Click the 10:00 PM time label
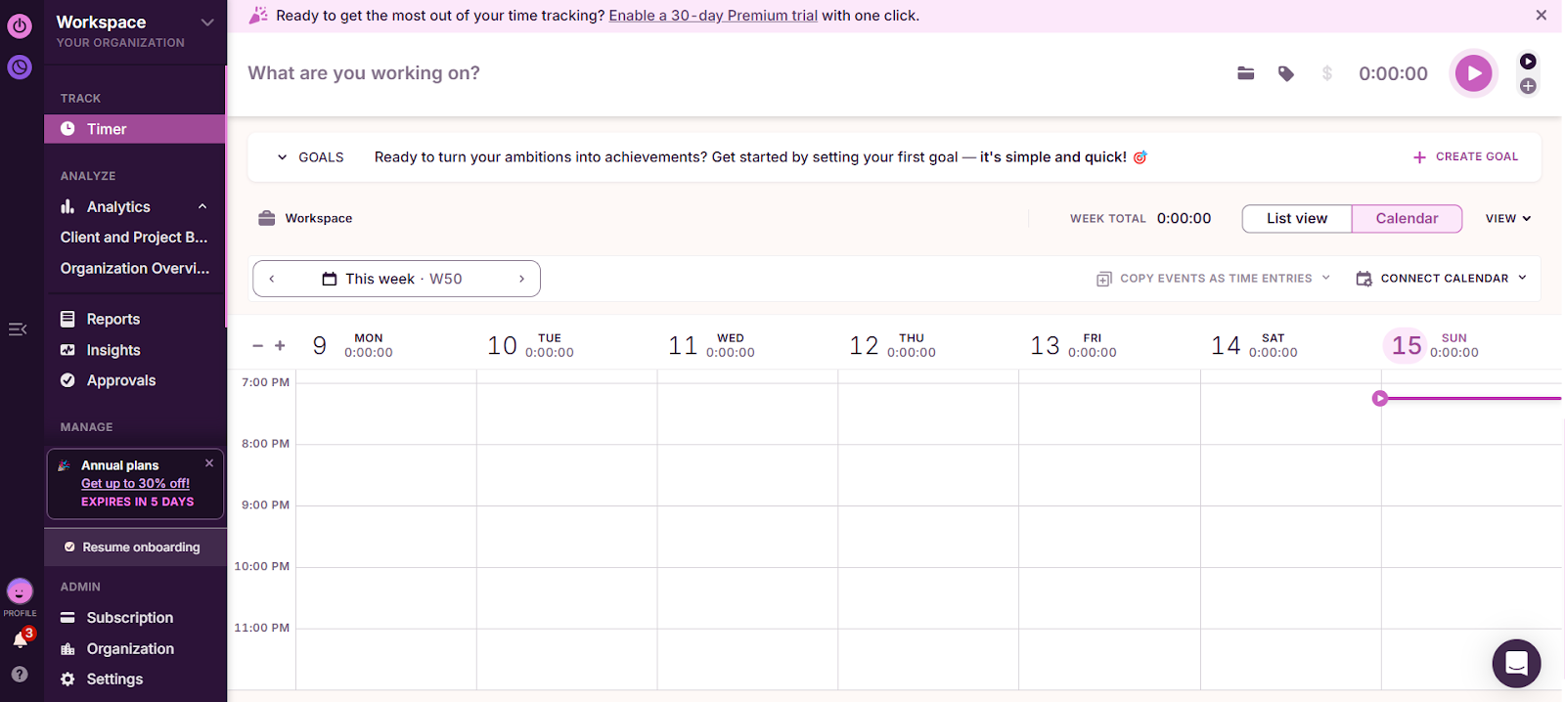This screenshot has width=1565, height=702. point(262,566)
